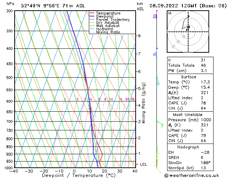Click the 500 hPa pressure label
The image size is (230, 178).
point(10,78)
